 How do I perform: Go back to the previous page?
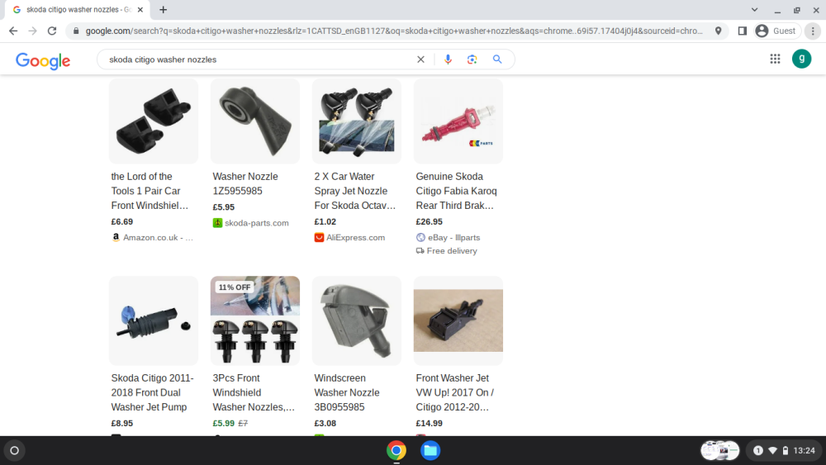[x=13, y=31]
